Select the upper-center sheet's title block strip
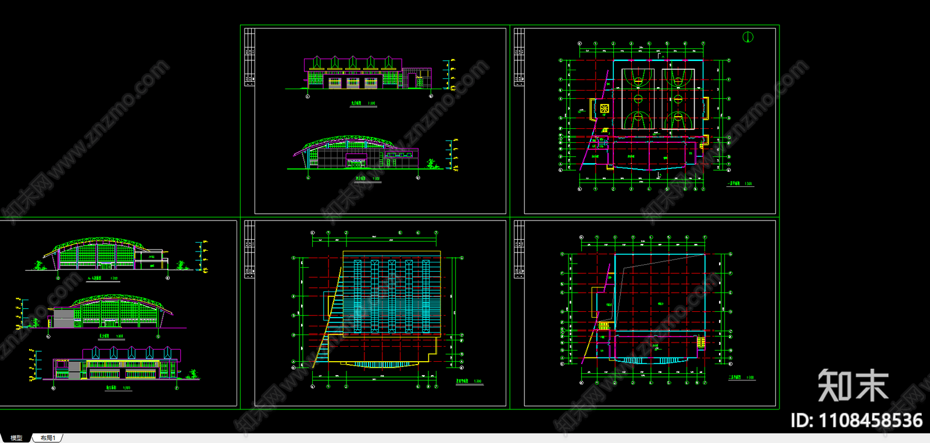This screenshot has width=930, height=443. pos(249,57)
